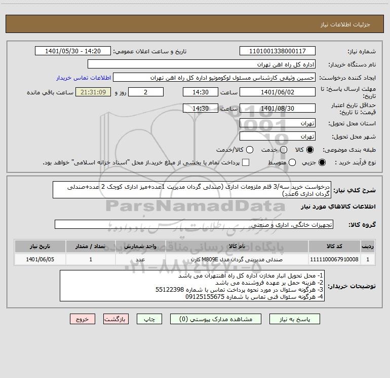Select the کالا/خدمت radio button
The height and width of the screenshot is (378, 390).
[250, 150]
